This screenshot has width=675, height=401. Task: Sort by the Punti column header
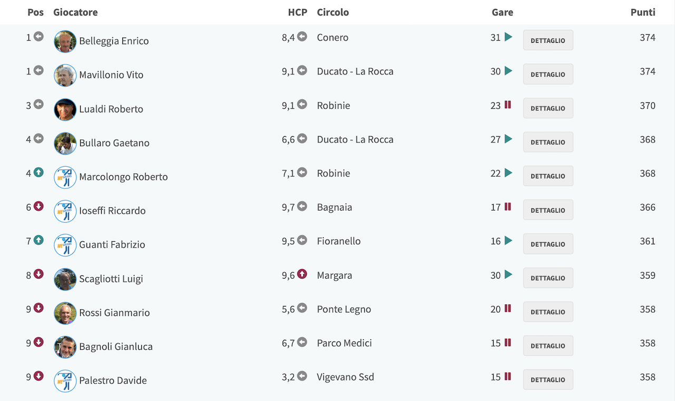tap(643, 12)
